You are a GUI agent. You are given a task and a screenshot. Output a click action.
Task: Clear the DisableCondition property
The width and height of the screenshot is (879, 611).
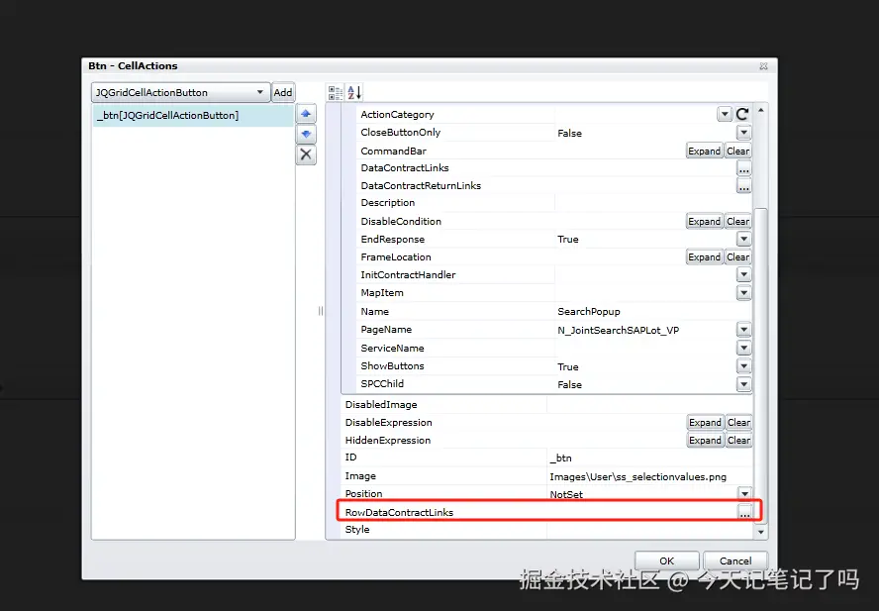pos(737,222)
